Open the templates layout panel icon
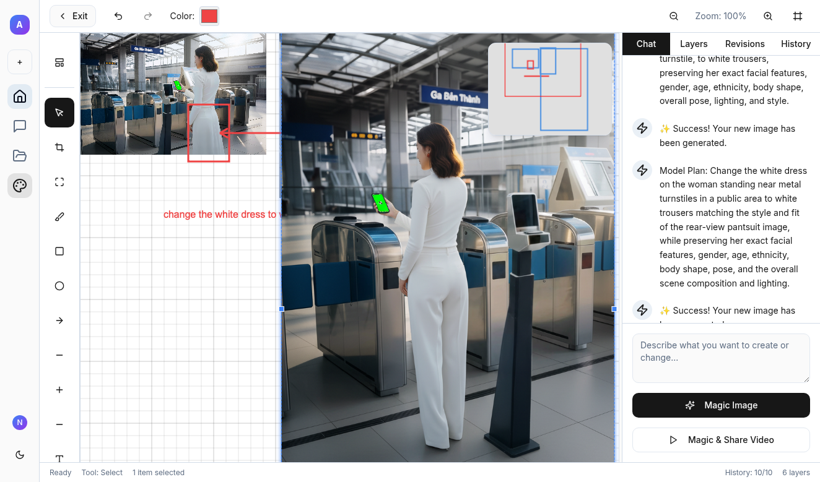The image size is (820, 482). tap(59, 62)
